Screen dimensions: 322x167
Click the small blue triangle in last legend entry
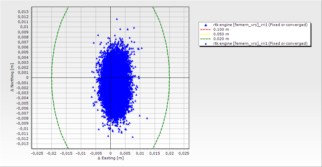(x=206, y=44)
